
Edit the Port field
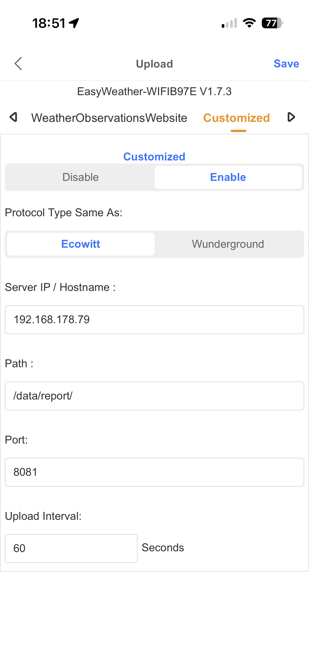[x=154, y=472]
